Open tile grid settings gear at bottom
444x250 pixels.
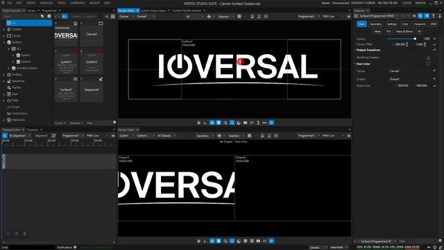114,122
